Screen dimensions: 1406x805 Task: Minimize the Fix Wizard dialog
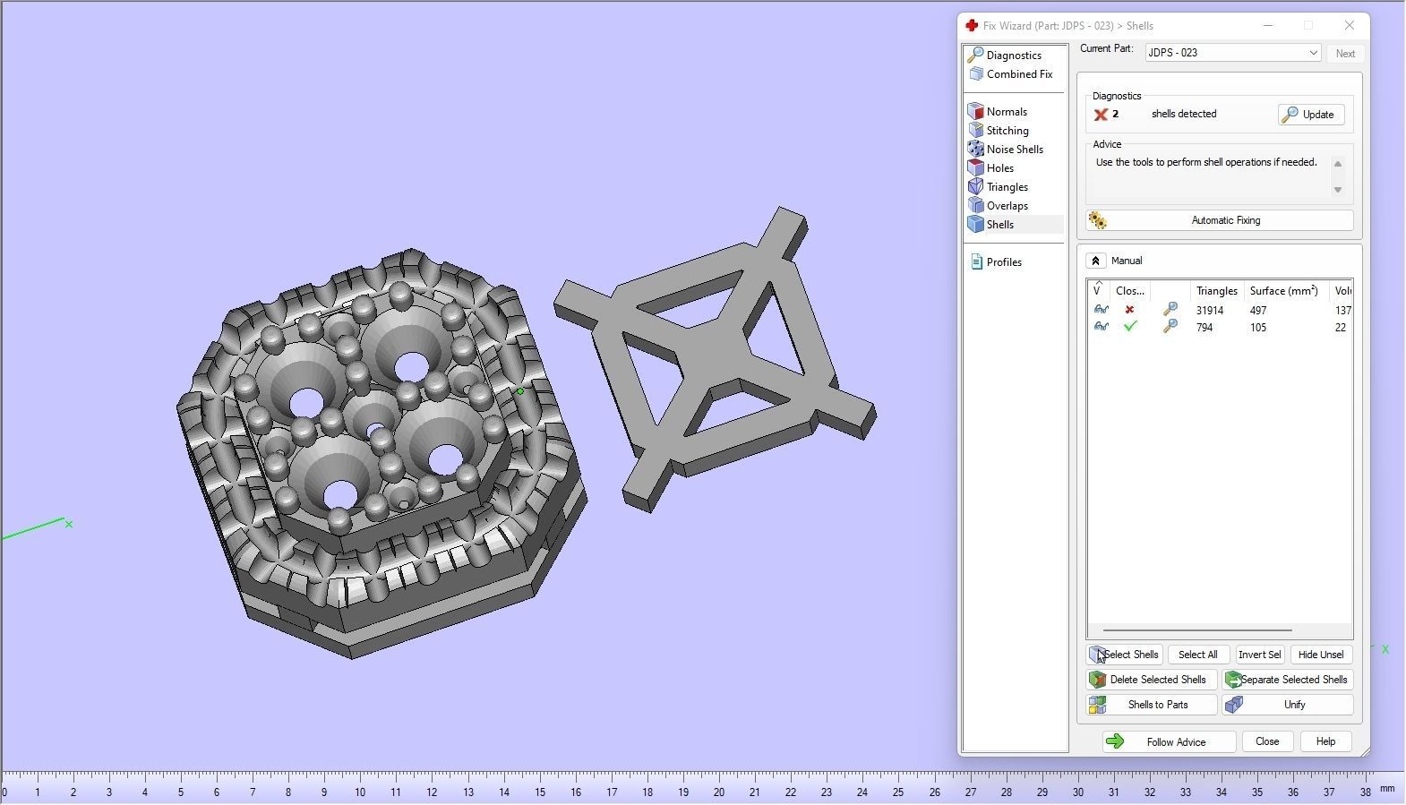[x=1267, y=26]
